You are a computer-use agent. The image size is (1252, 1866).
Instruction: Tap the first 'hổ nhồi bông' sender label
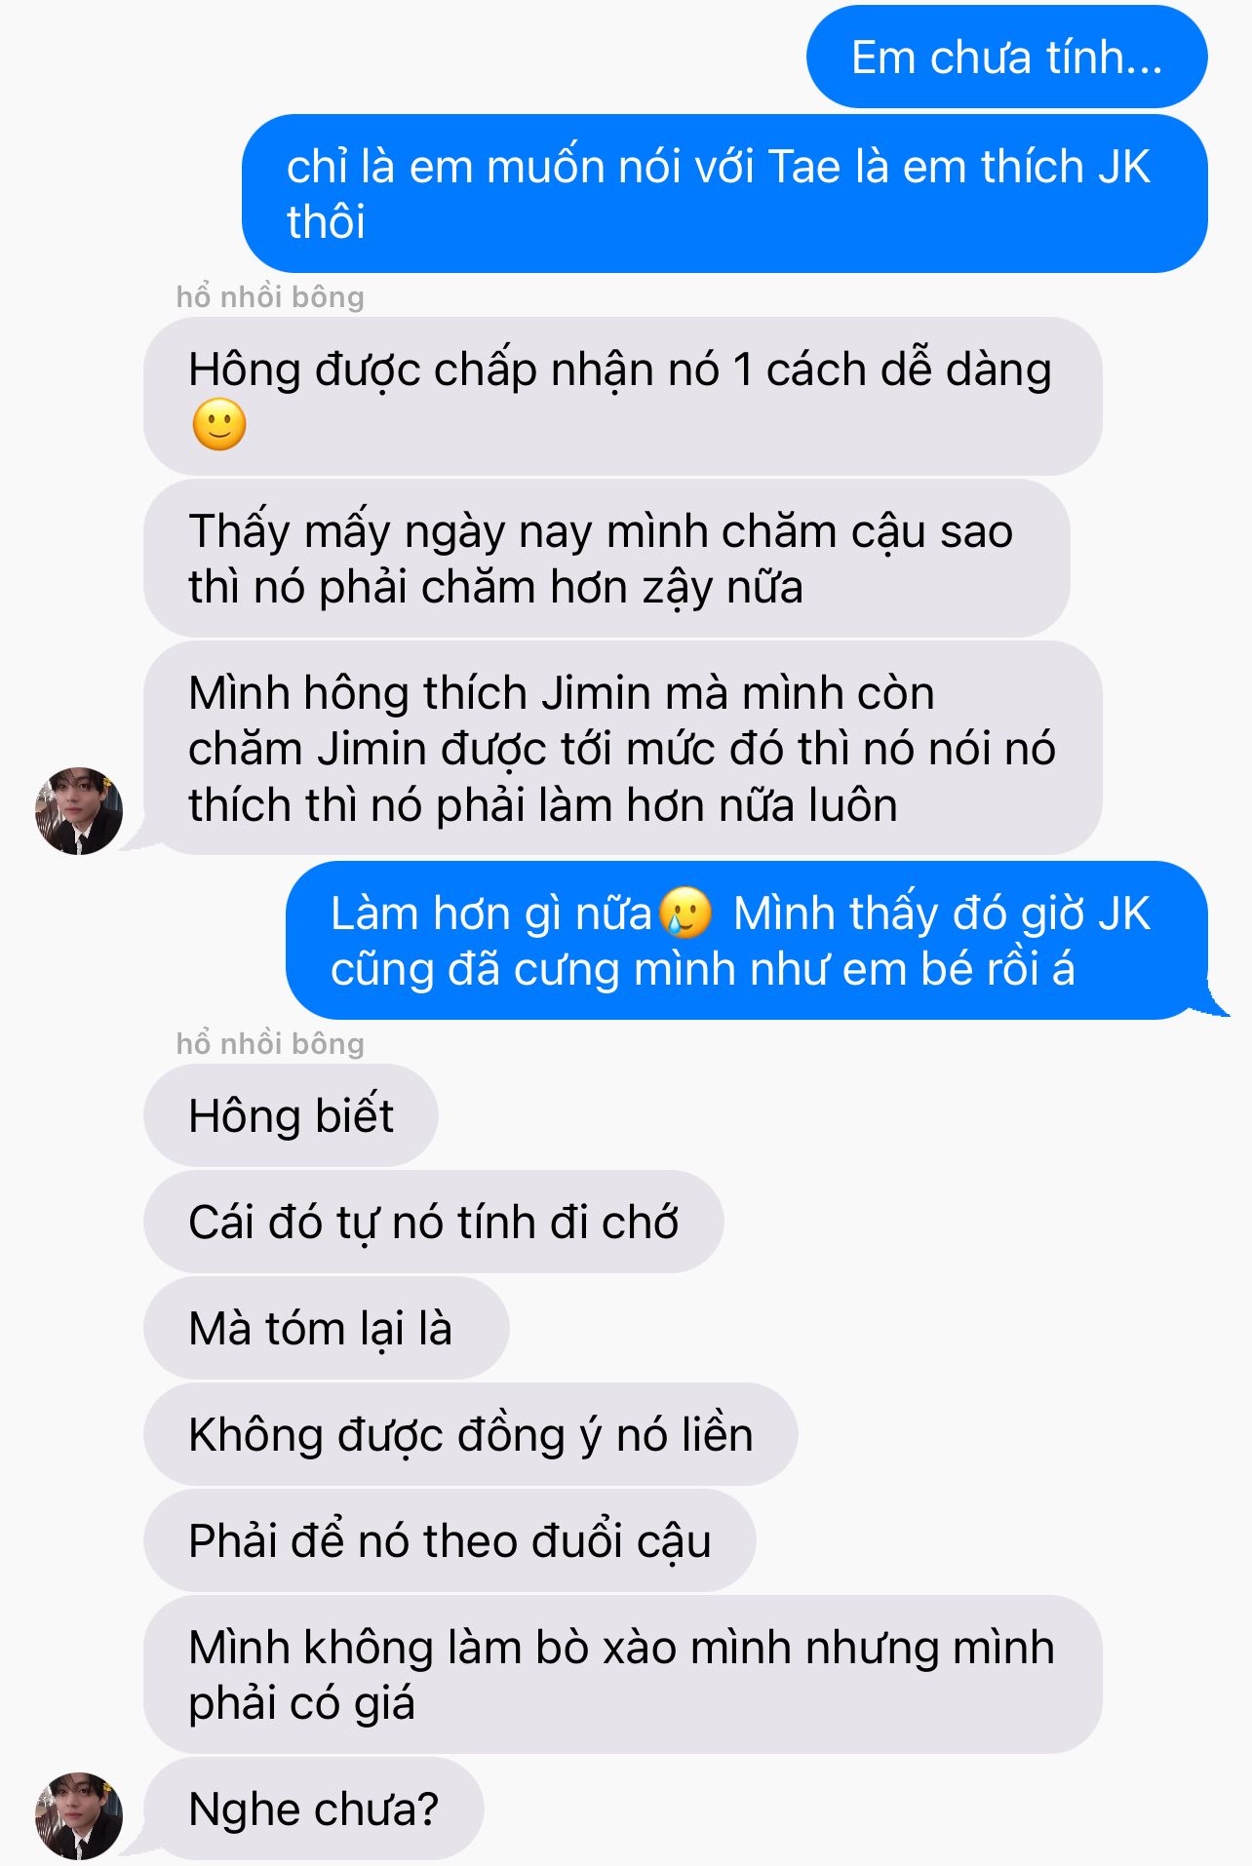(270, 296)
